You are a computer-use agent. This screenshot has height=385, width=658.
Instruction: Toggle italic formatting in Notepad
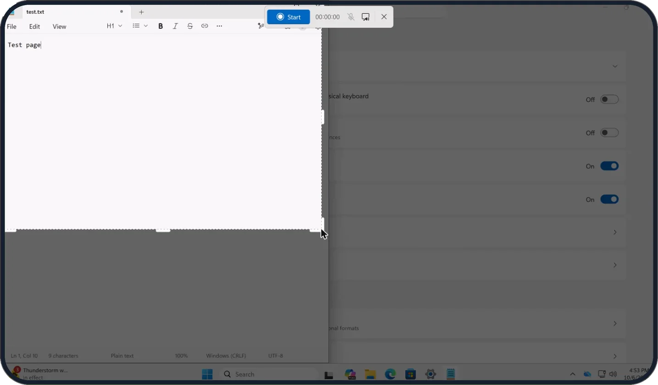(175, 26)
